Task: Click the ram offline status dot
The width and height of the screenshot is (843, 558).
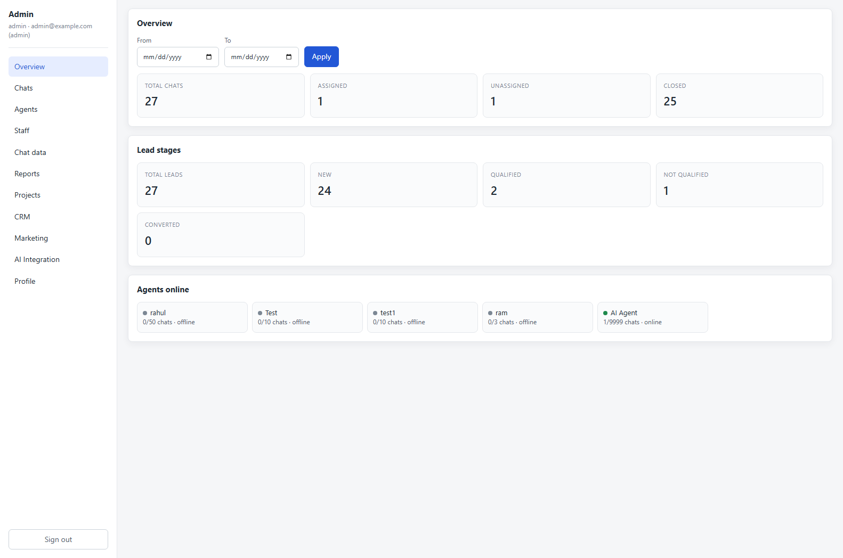Action: tap(490, 313)
